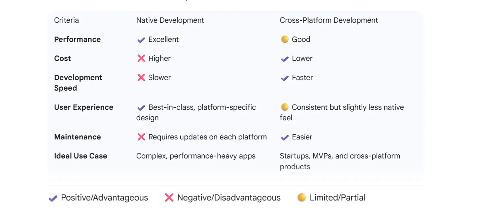Click the red X beside Requires updates

pos(141,137)
